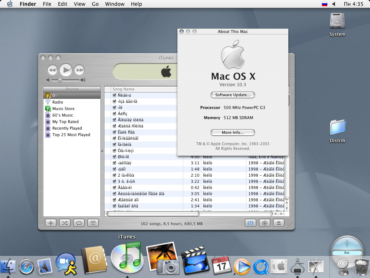370x278 pixels.
Task: Click the eject disc button in iTunes
Action: 279,223
